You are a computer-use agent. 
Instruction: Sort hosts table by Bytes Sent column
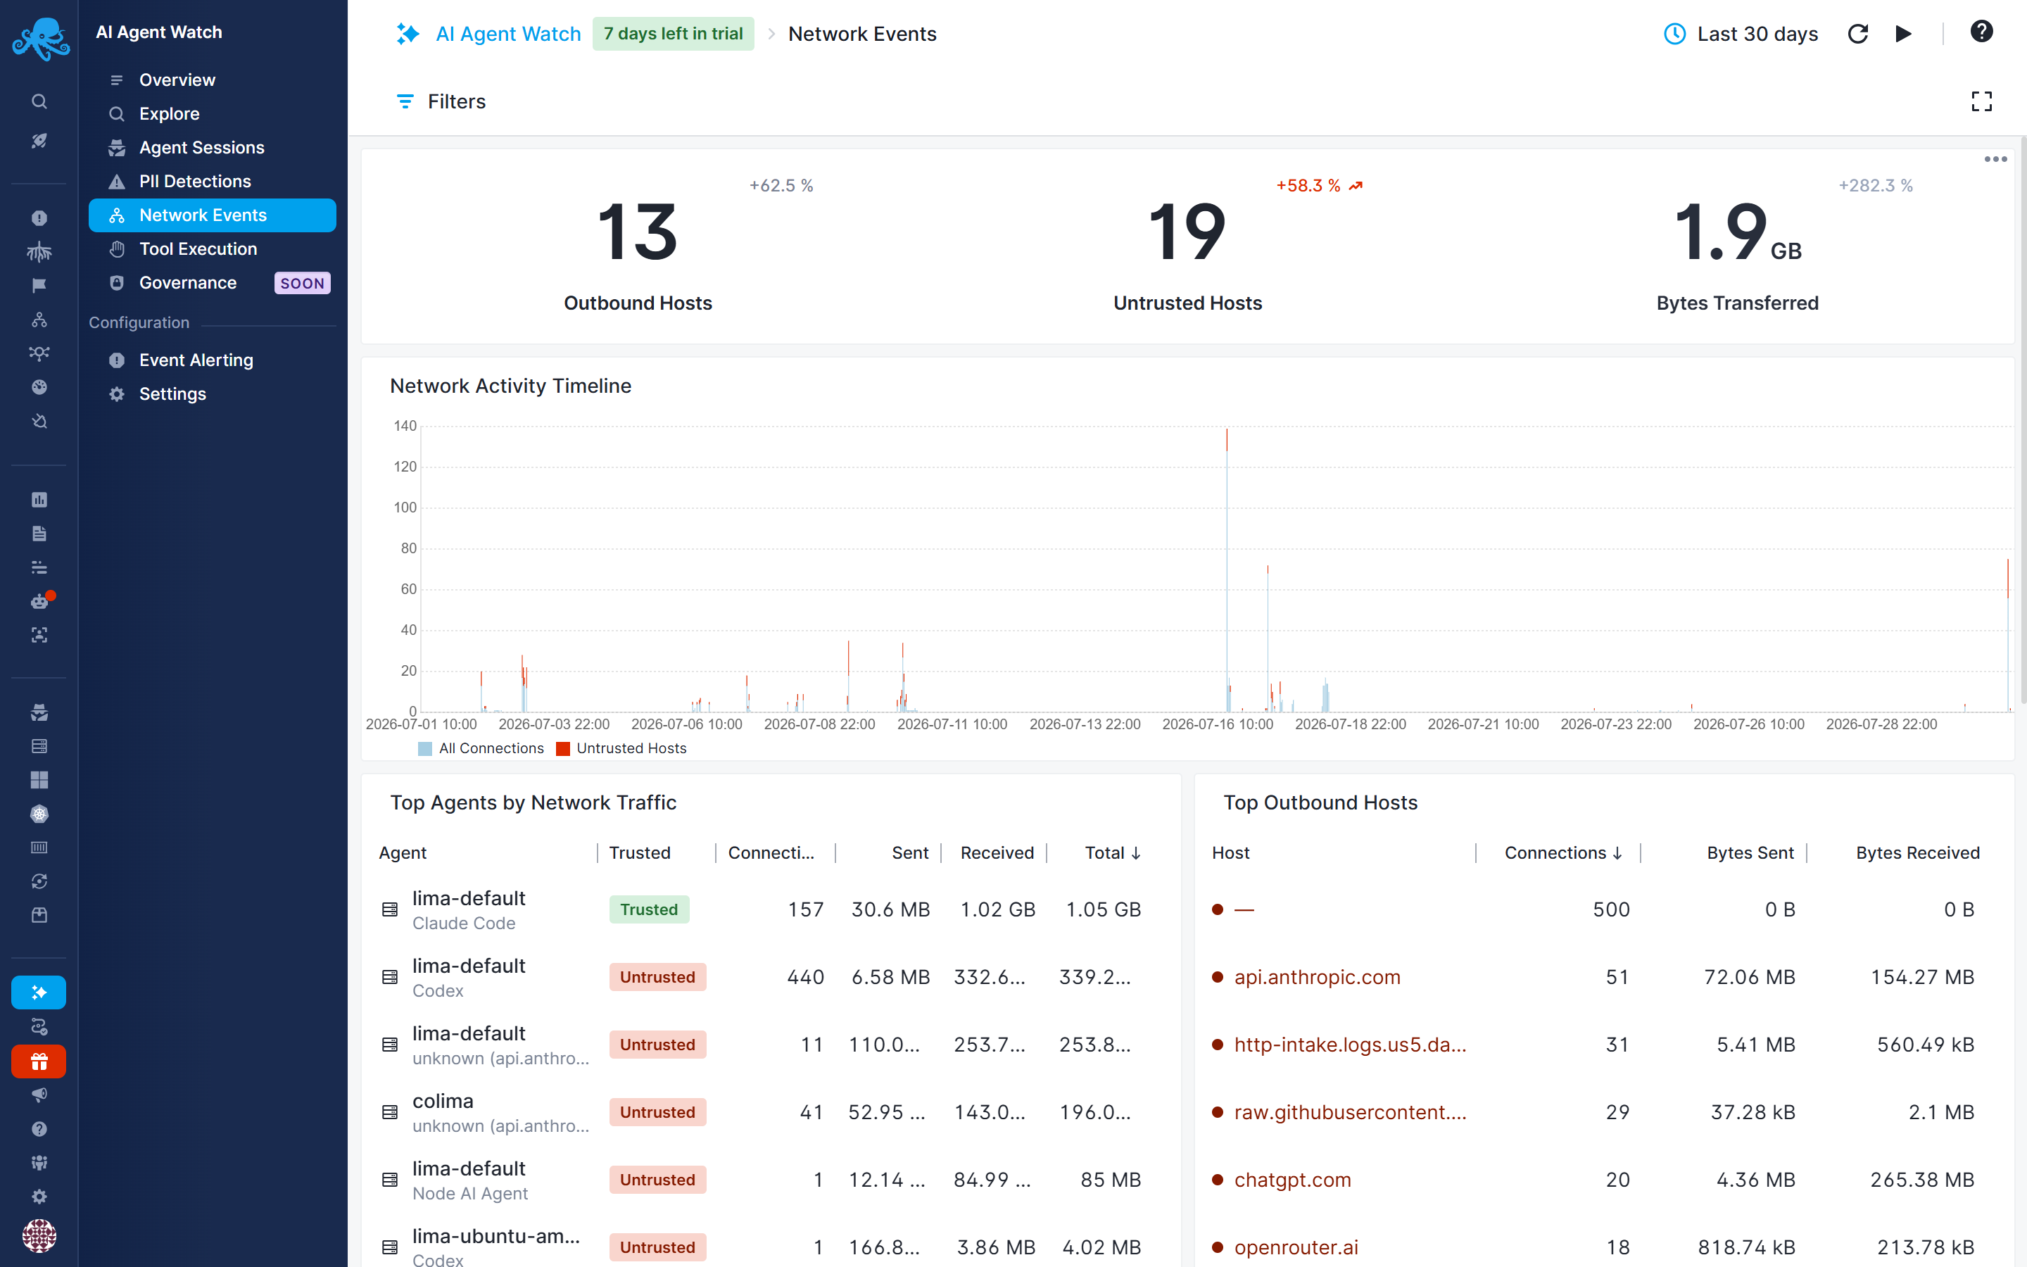click(x=1750, y=852)
